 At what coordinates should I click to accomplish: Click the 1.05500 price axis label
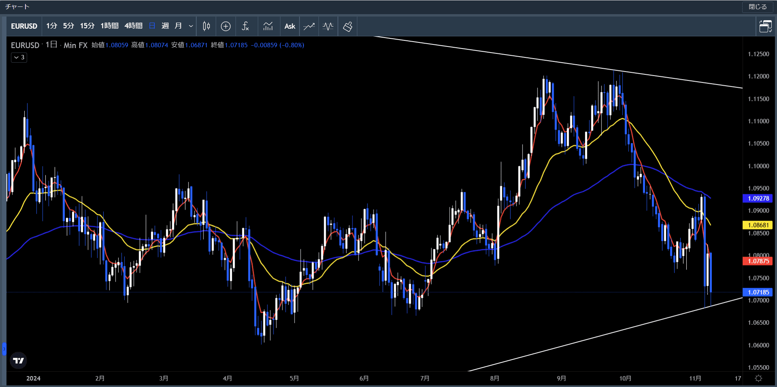758,368
